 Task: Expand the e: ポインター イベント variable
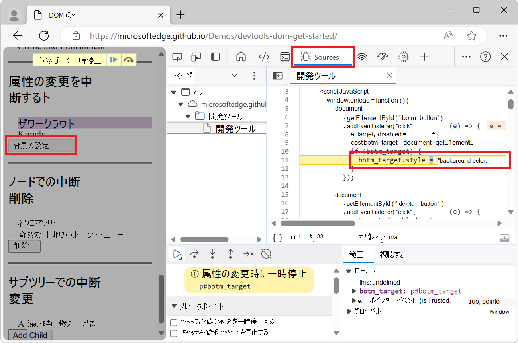[x=353, y=301]
